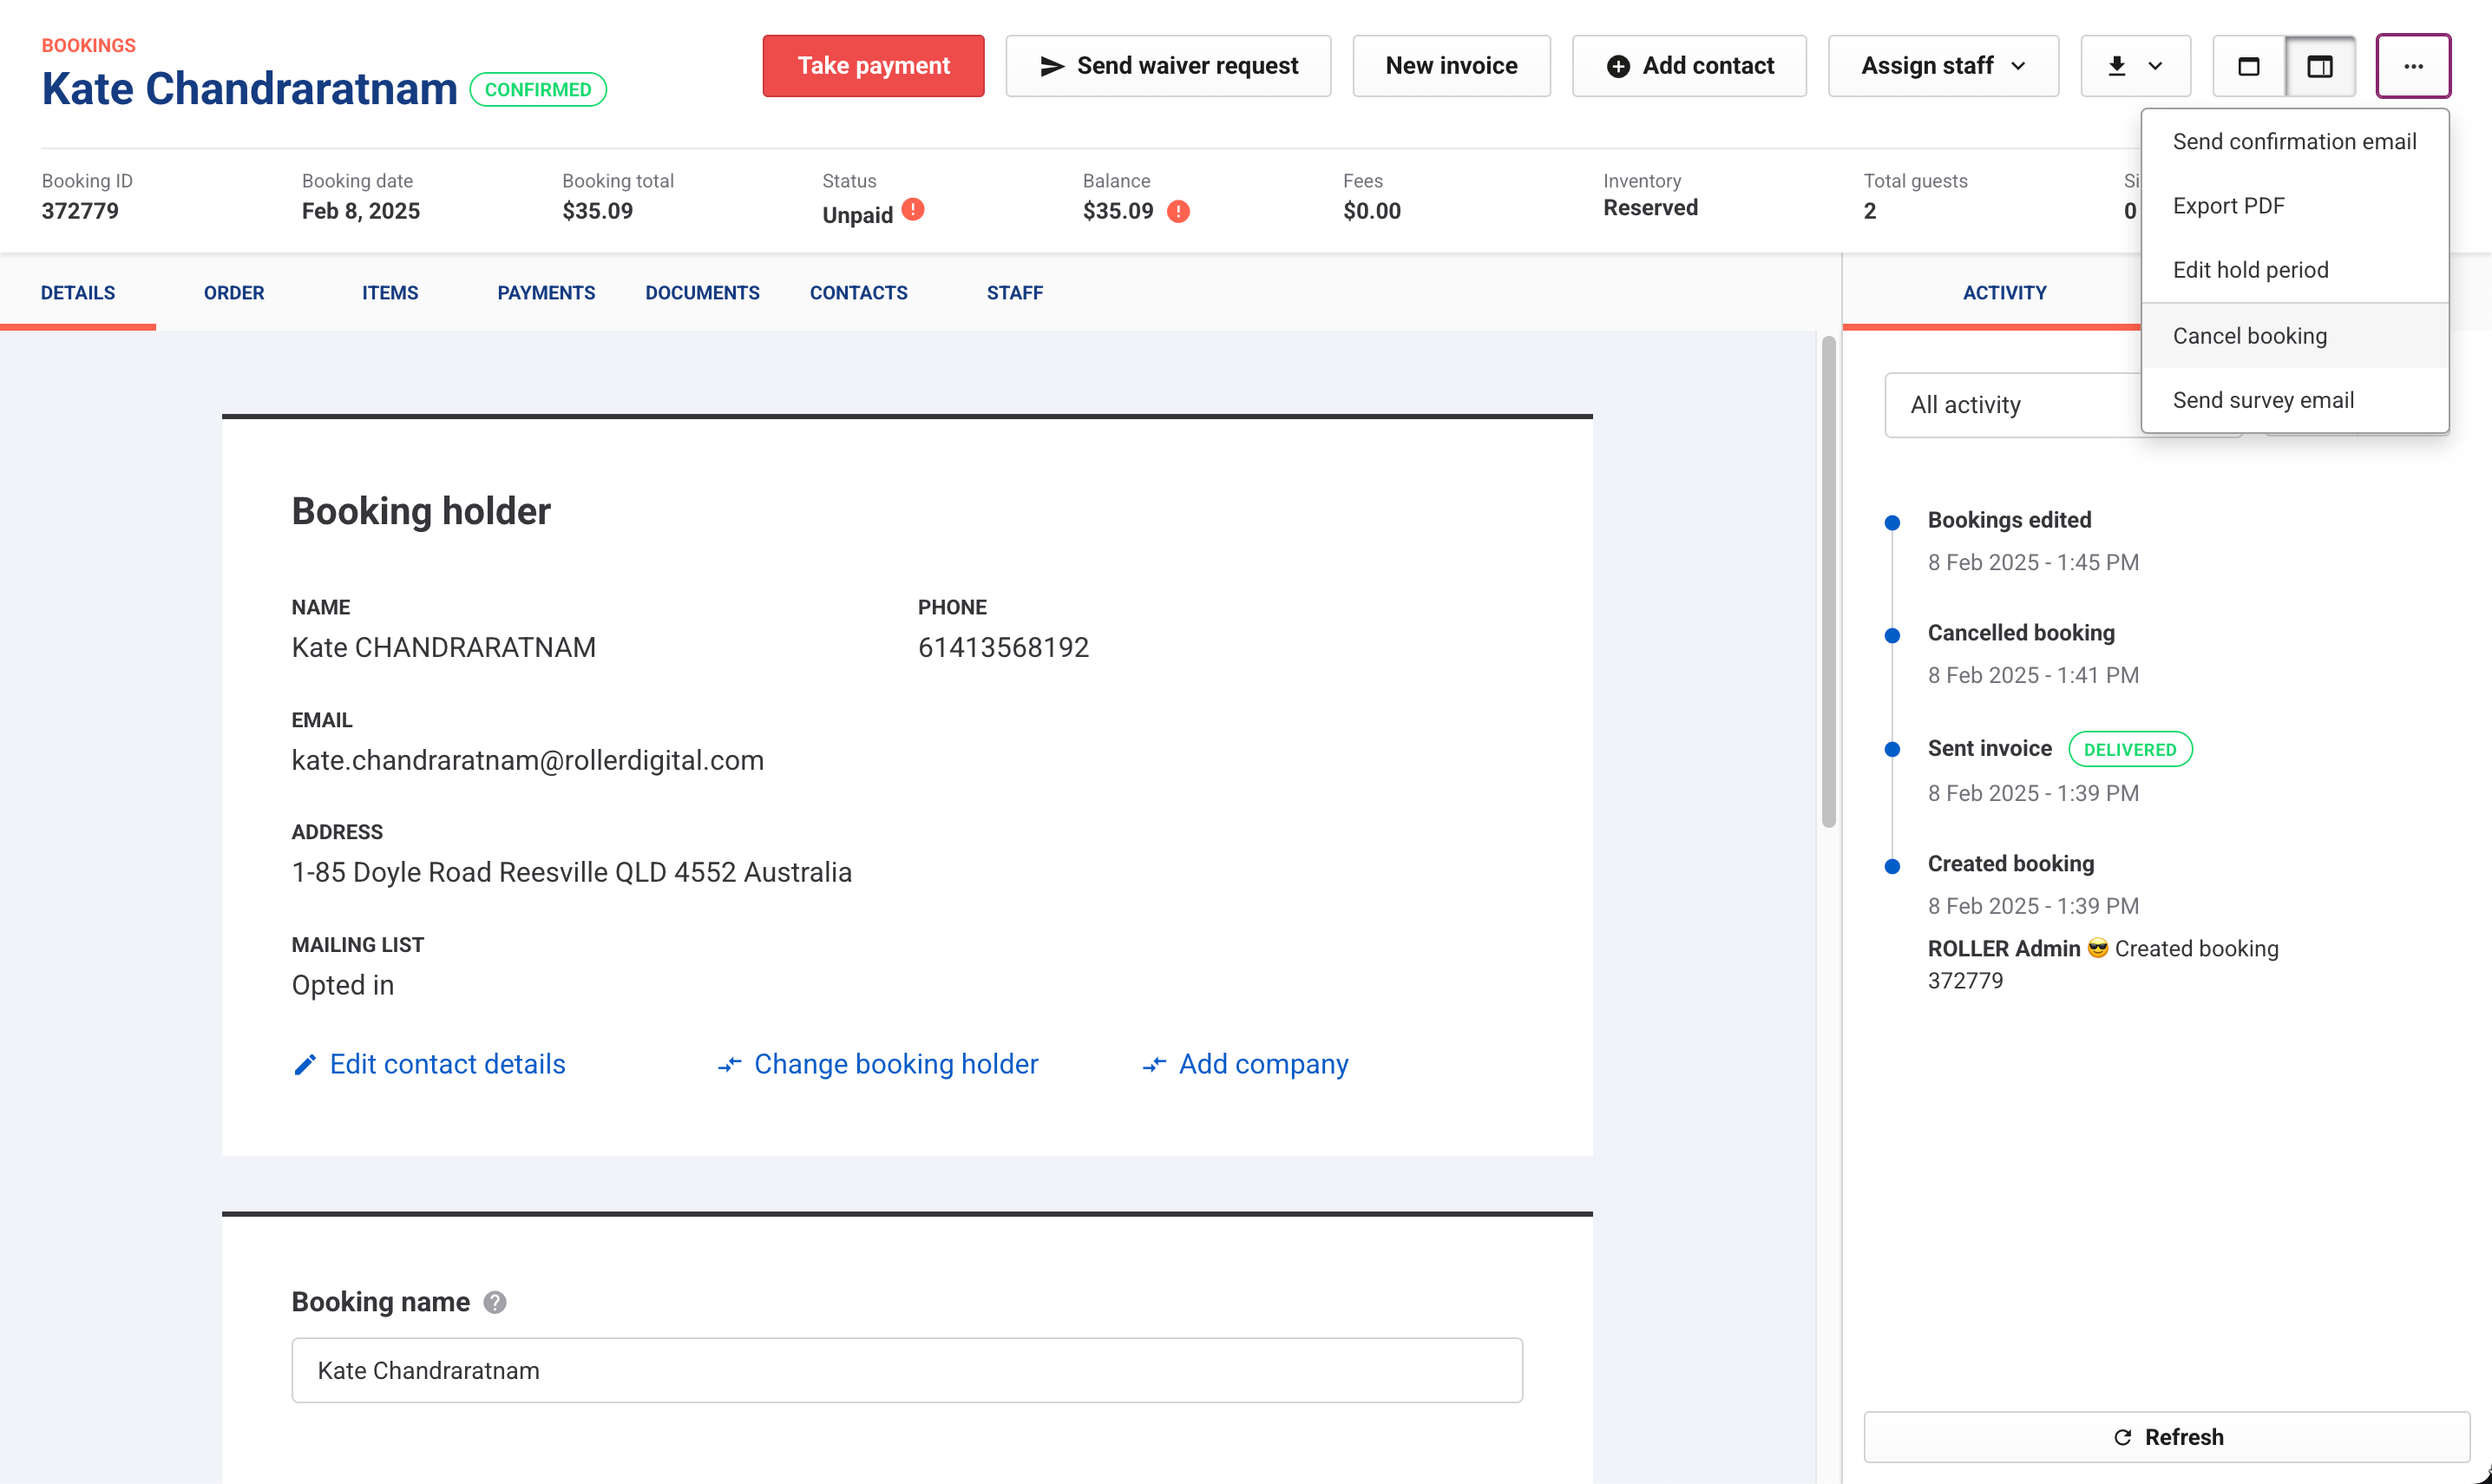2492x1484 pixels.
Task: Click the sunglasses emoji beside ROLLER Admin
Action: [2097, 948]
